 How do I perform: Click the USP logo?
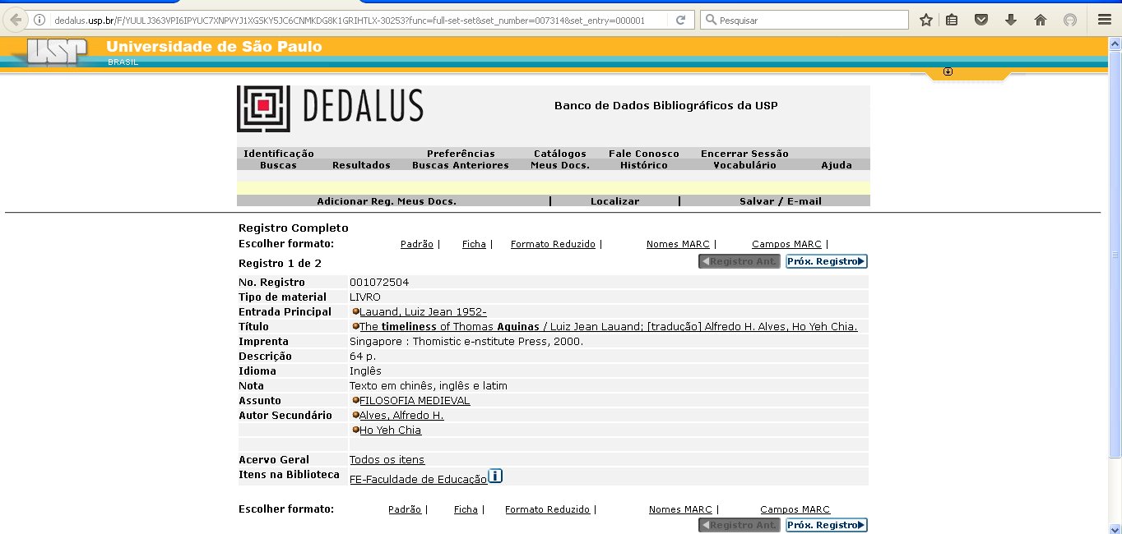tap(58, 53)
